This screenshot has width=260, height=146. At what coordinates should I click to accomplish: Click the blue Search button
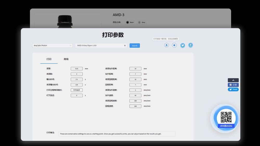(135, 46)
